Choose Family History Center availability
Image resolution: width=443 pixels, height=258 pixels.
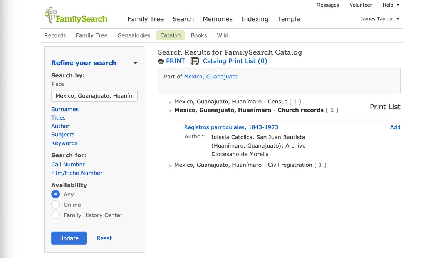tap(55, 215)
